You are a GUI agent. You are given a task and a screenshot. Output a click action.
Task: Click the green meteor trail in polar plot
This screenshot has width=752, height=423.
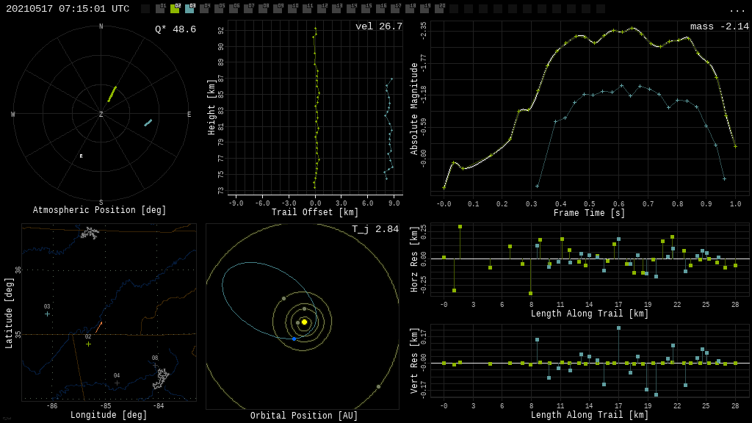click(112, 94)
